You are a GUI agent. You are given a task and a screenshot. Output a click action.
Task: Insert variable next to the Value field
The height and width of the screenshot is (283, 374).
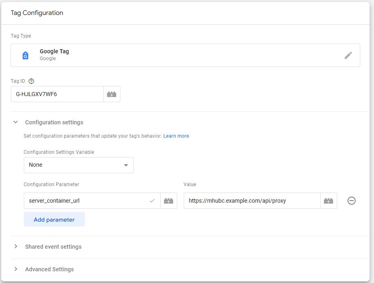coord(328,201)
